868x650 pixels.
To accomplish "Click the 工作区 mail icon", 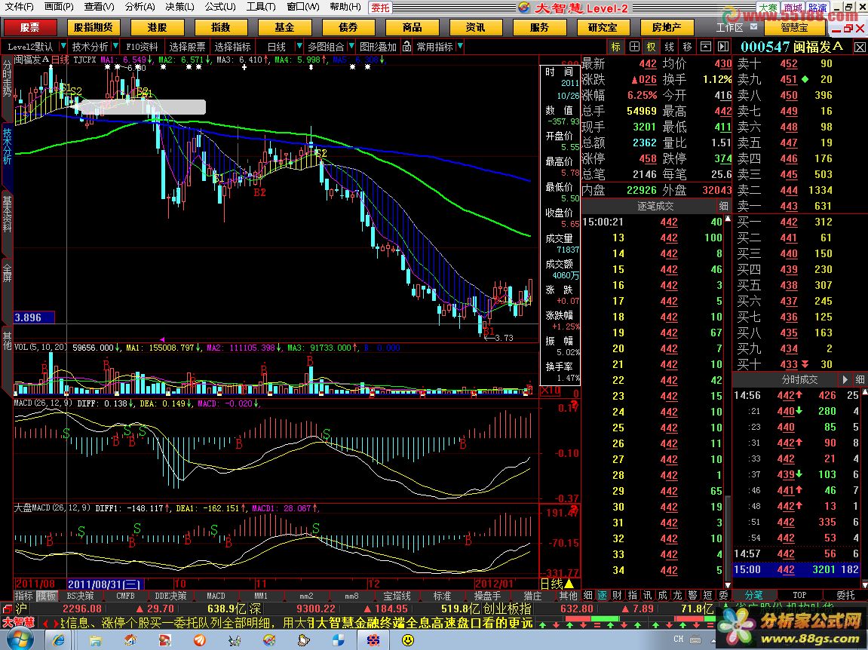I will click(x=753, y=26).
